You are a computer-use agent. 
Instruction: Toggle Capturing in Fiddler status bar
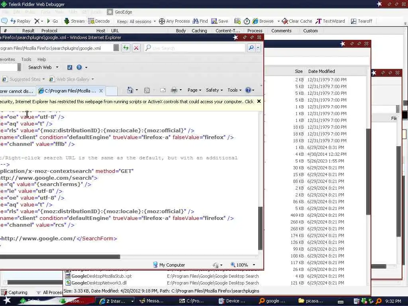tap(14, 292)
